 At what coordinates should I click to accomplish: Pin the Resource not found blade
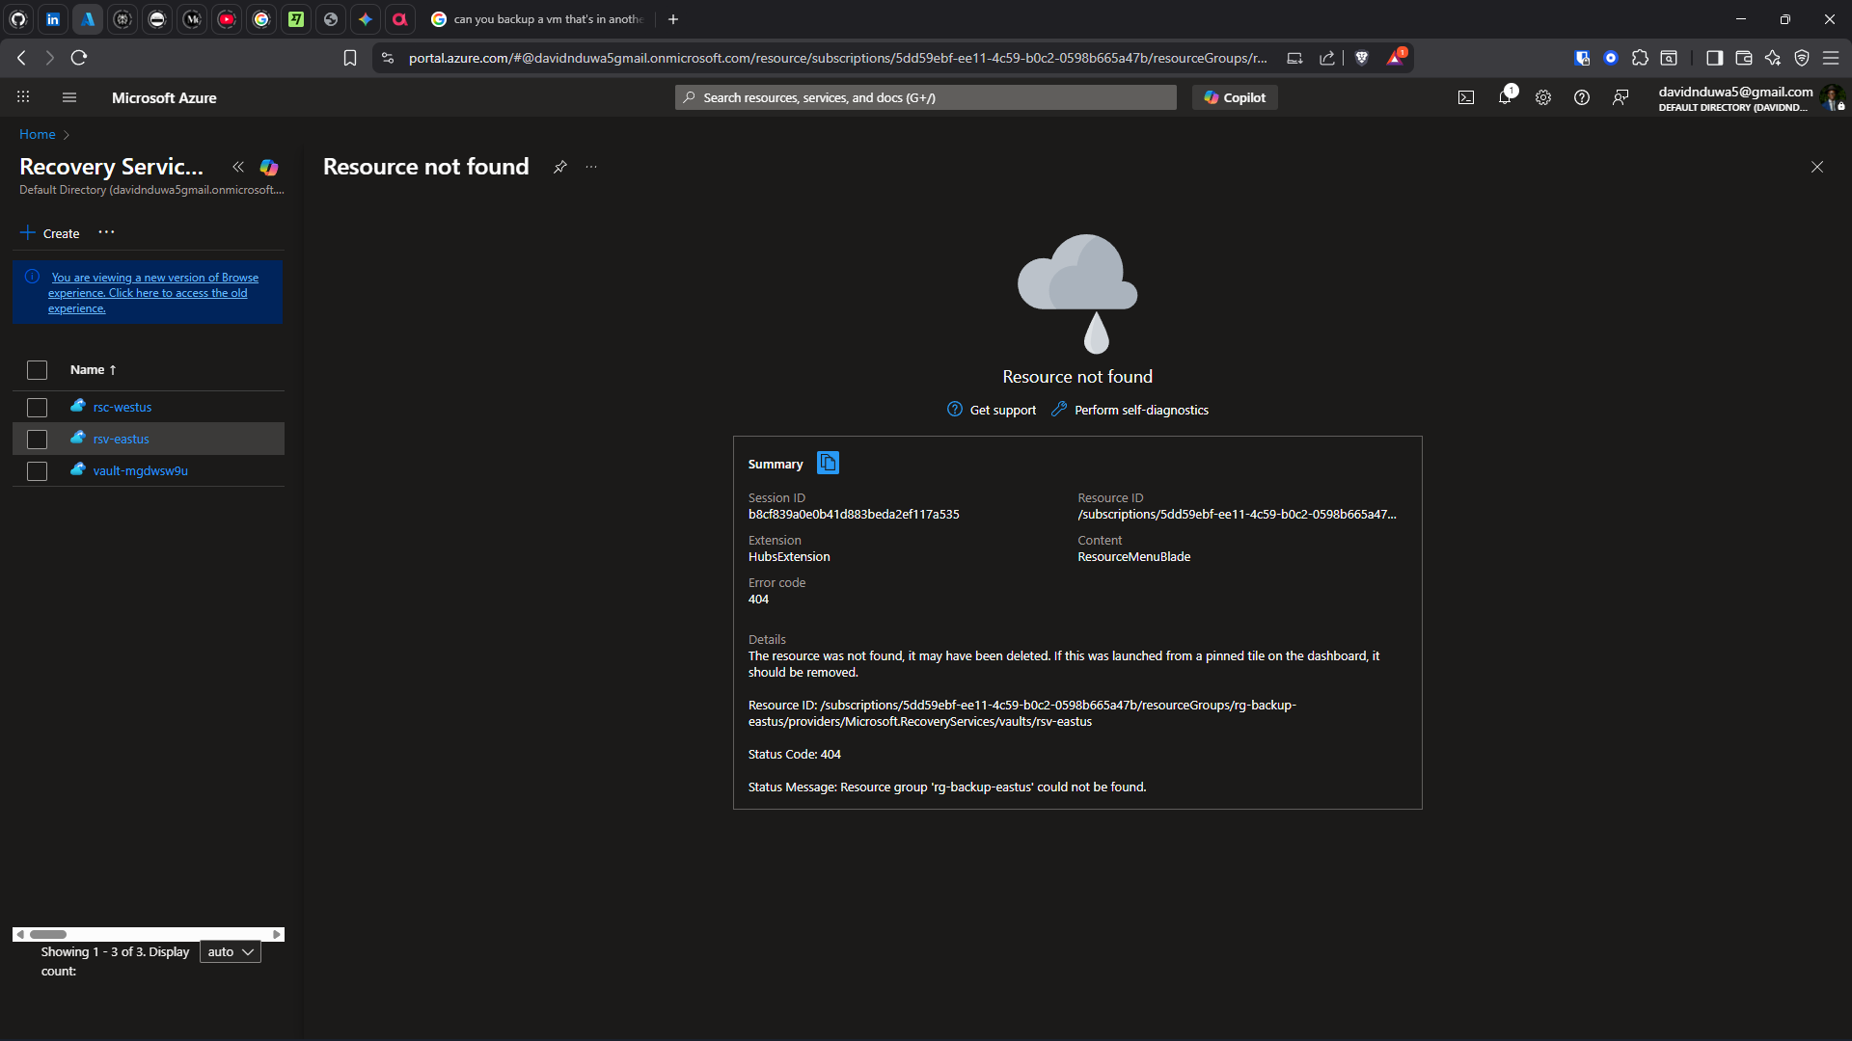point(559,167)
